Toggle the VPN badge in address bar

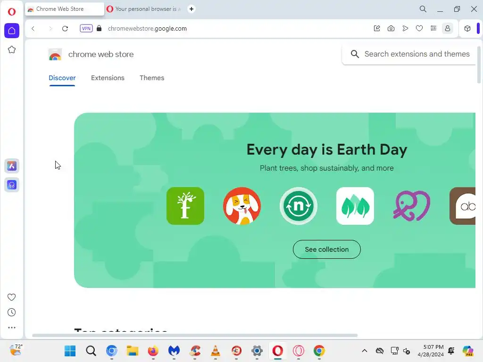pos(86,28)
